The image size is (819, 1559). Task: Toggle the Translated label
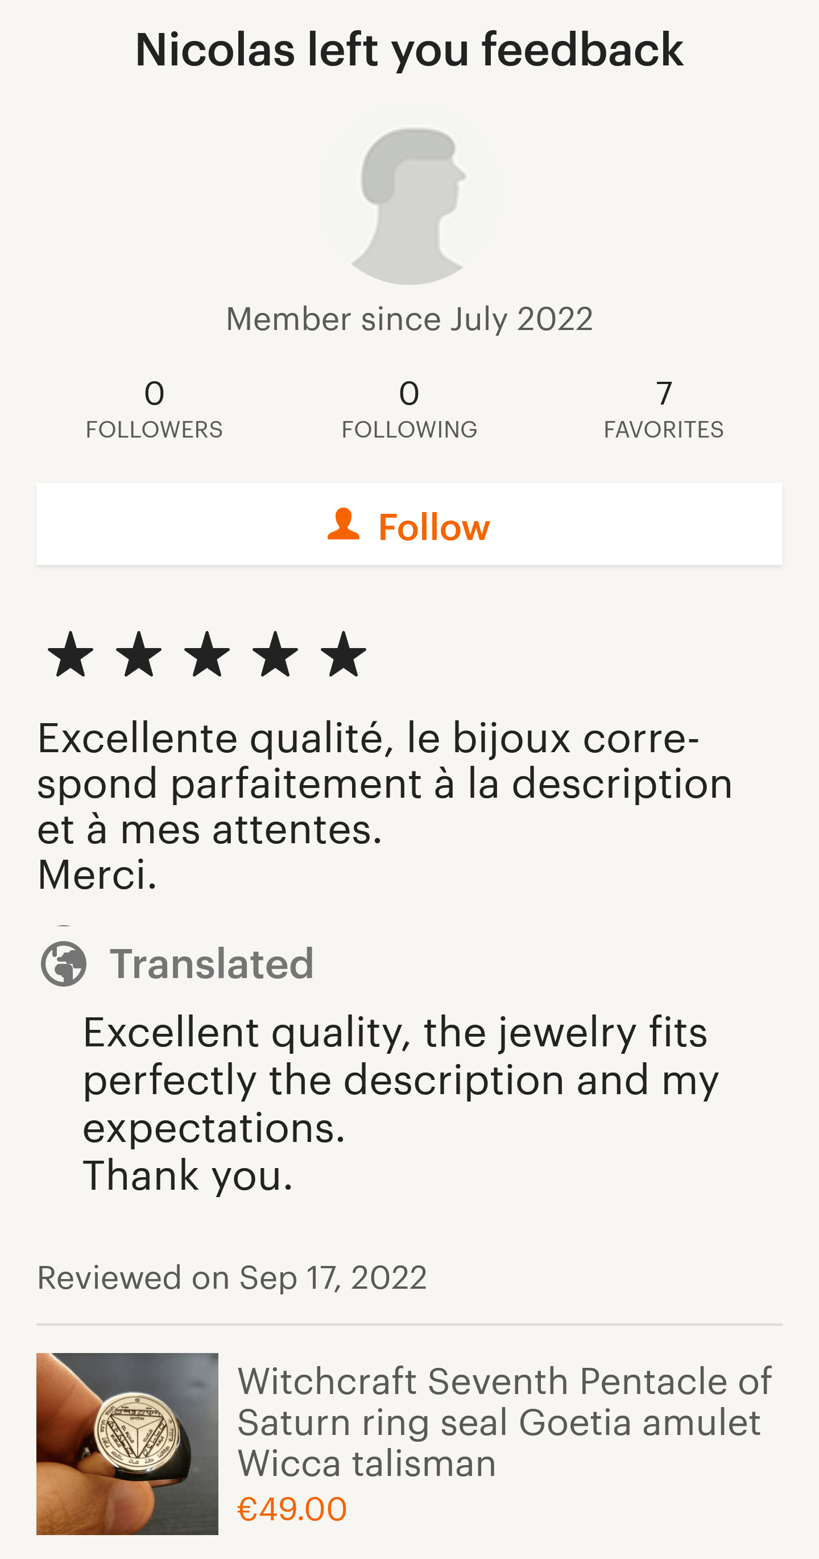(x=212, y=963)
